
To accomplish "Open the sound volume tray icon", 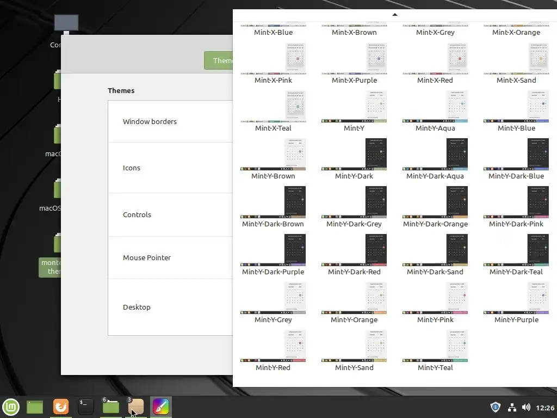I will [x=526, y=407].
